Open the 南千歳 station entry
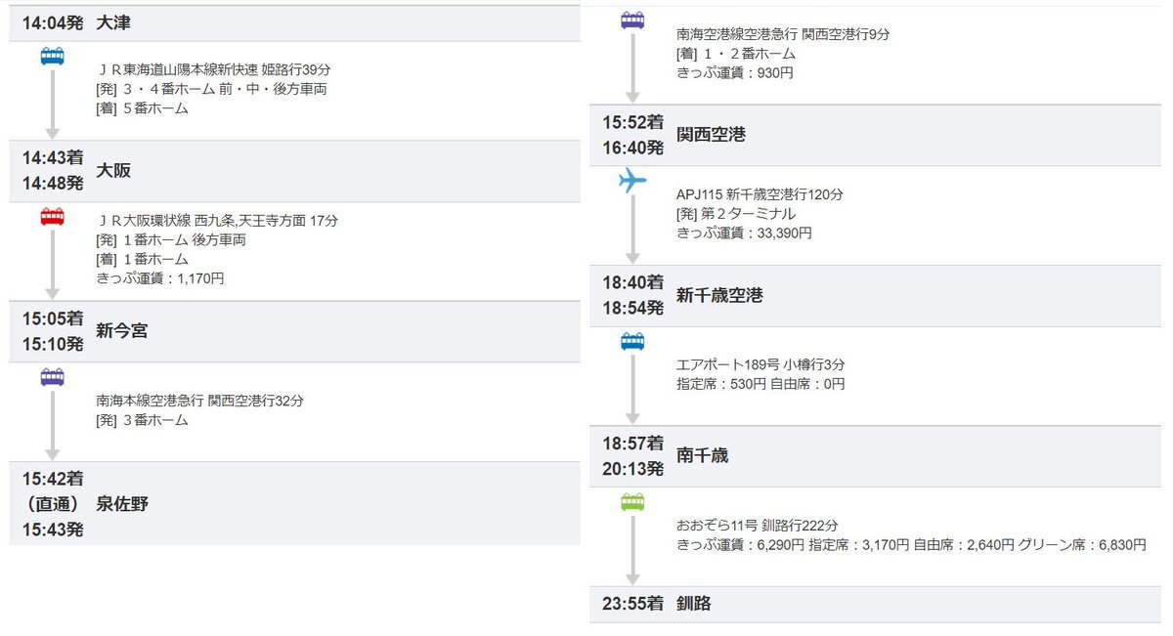 tap(702, 455)
